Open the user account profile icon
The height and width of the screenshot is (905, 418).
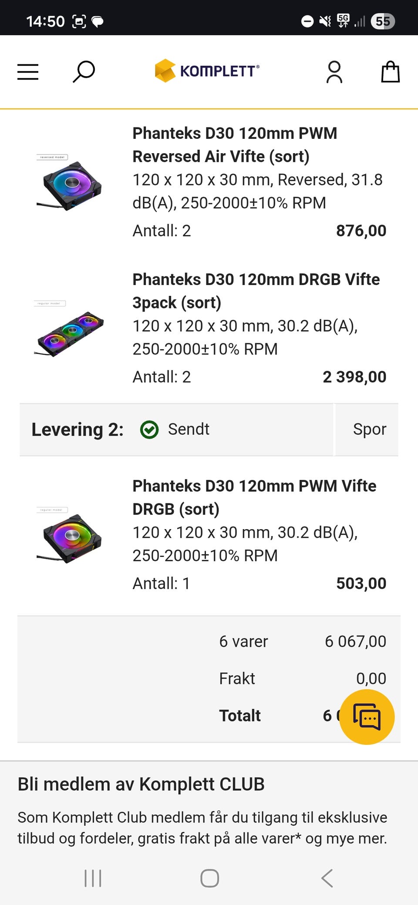click(x=334, y=72)
